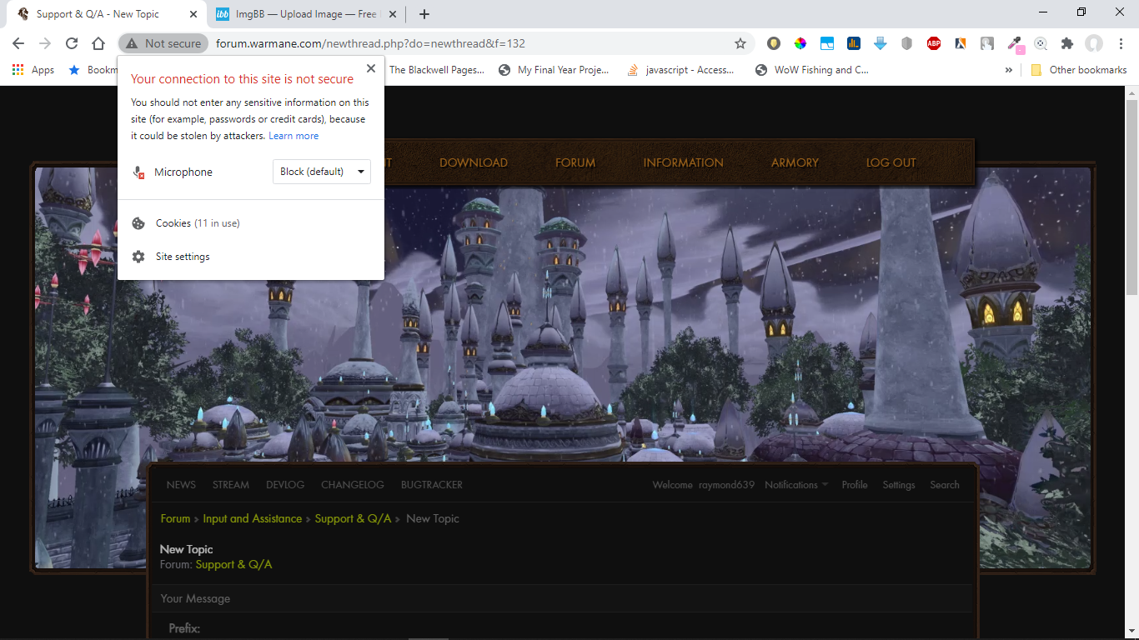Screen dimensions: 1139x640
Task: Open the Microphone permission dropdown
Action: pyautogui.click(x=322, y=172)
